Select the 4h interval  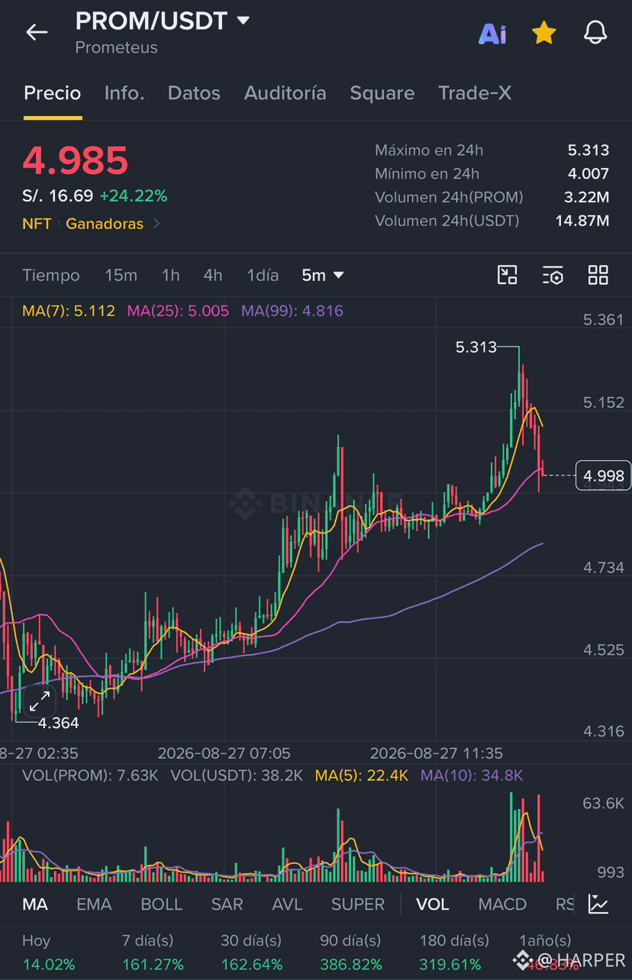pyautogui.click(x=213, y=276)
